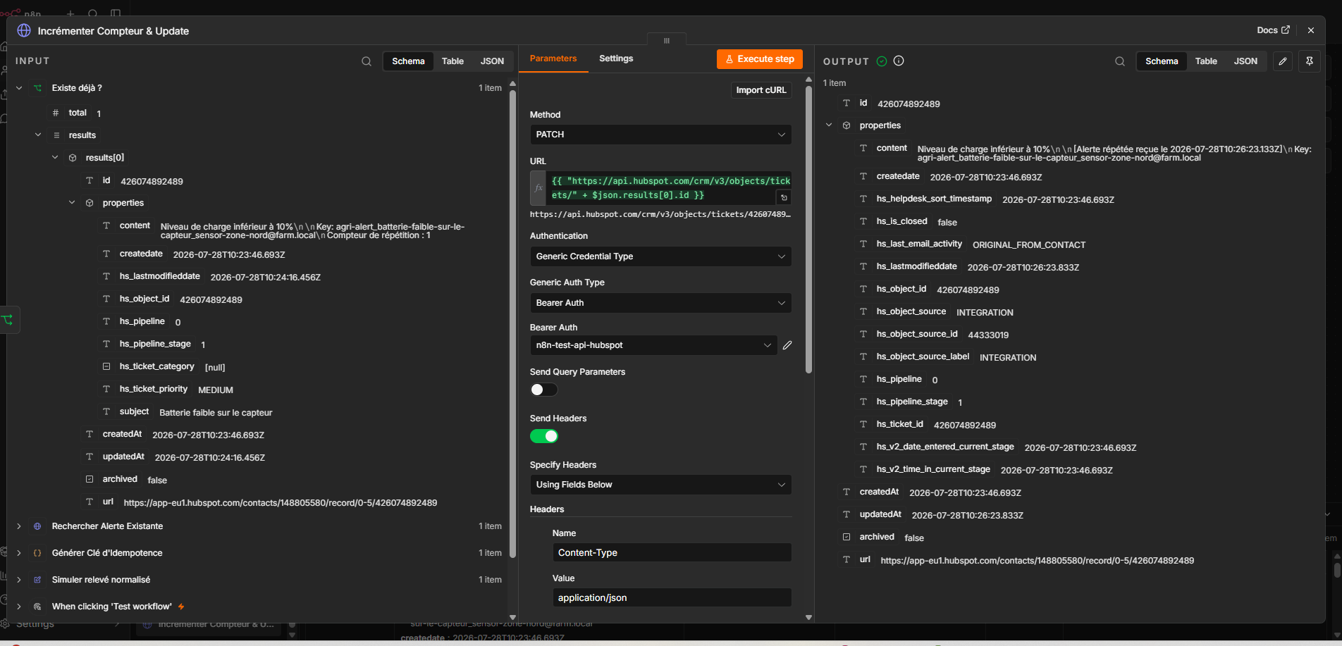
Task: Click the Execute step button
Action: click(760, 59)
